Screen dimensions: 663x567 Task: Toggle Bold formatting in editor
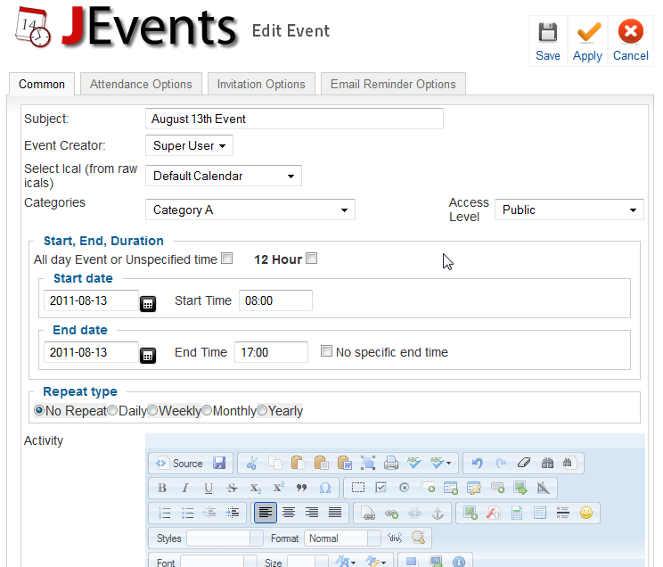tap(162, 488)
